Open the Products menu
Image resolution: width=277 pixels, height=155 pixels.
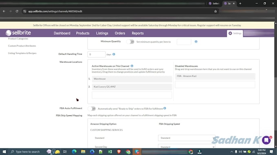(x=83, y=33)
